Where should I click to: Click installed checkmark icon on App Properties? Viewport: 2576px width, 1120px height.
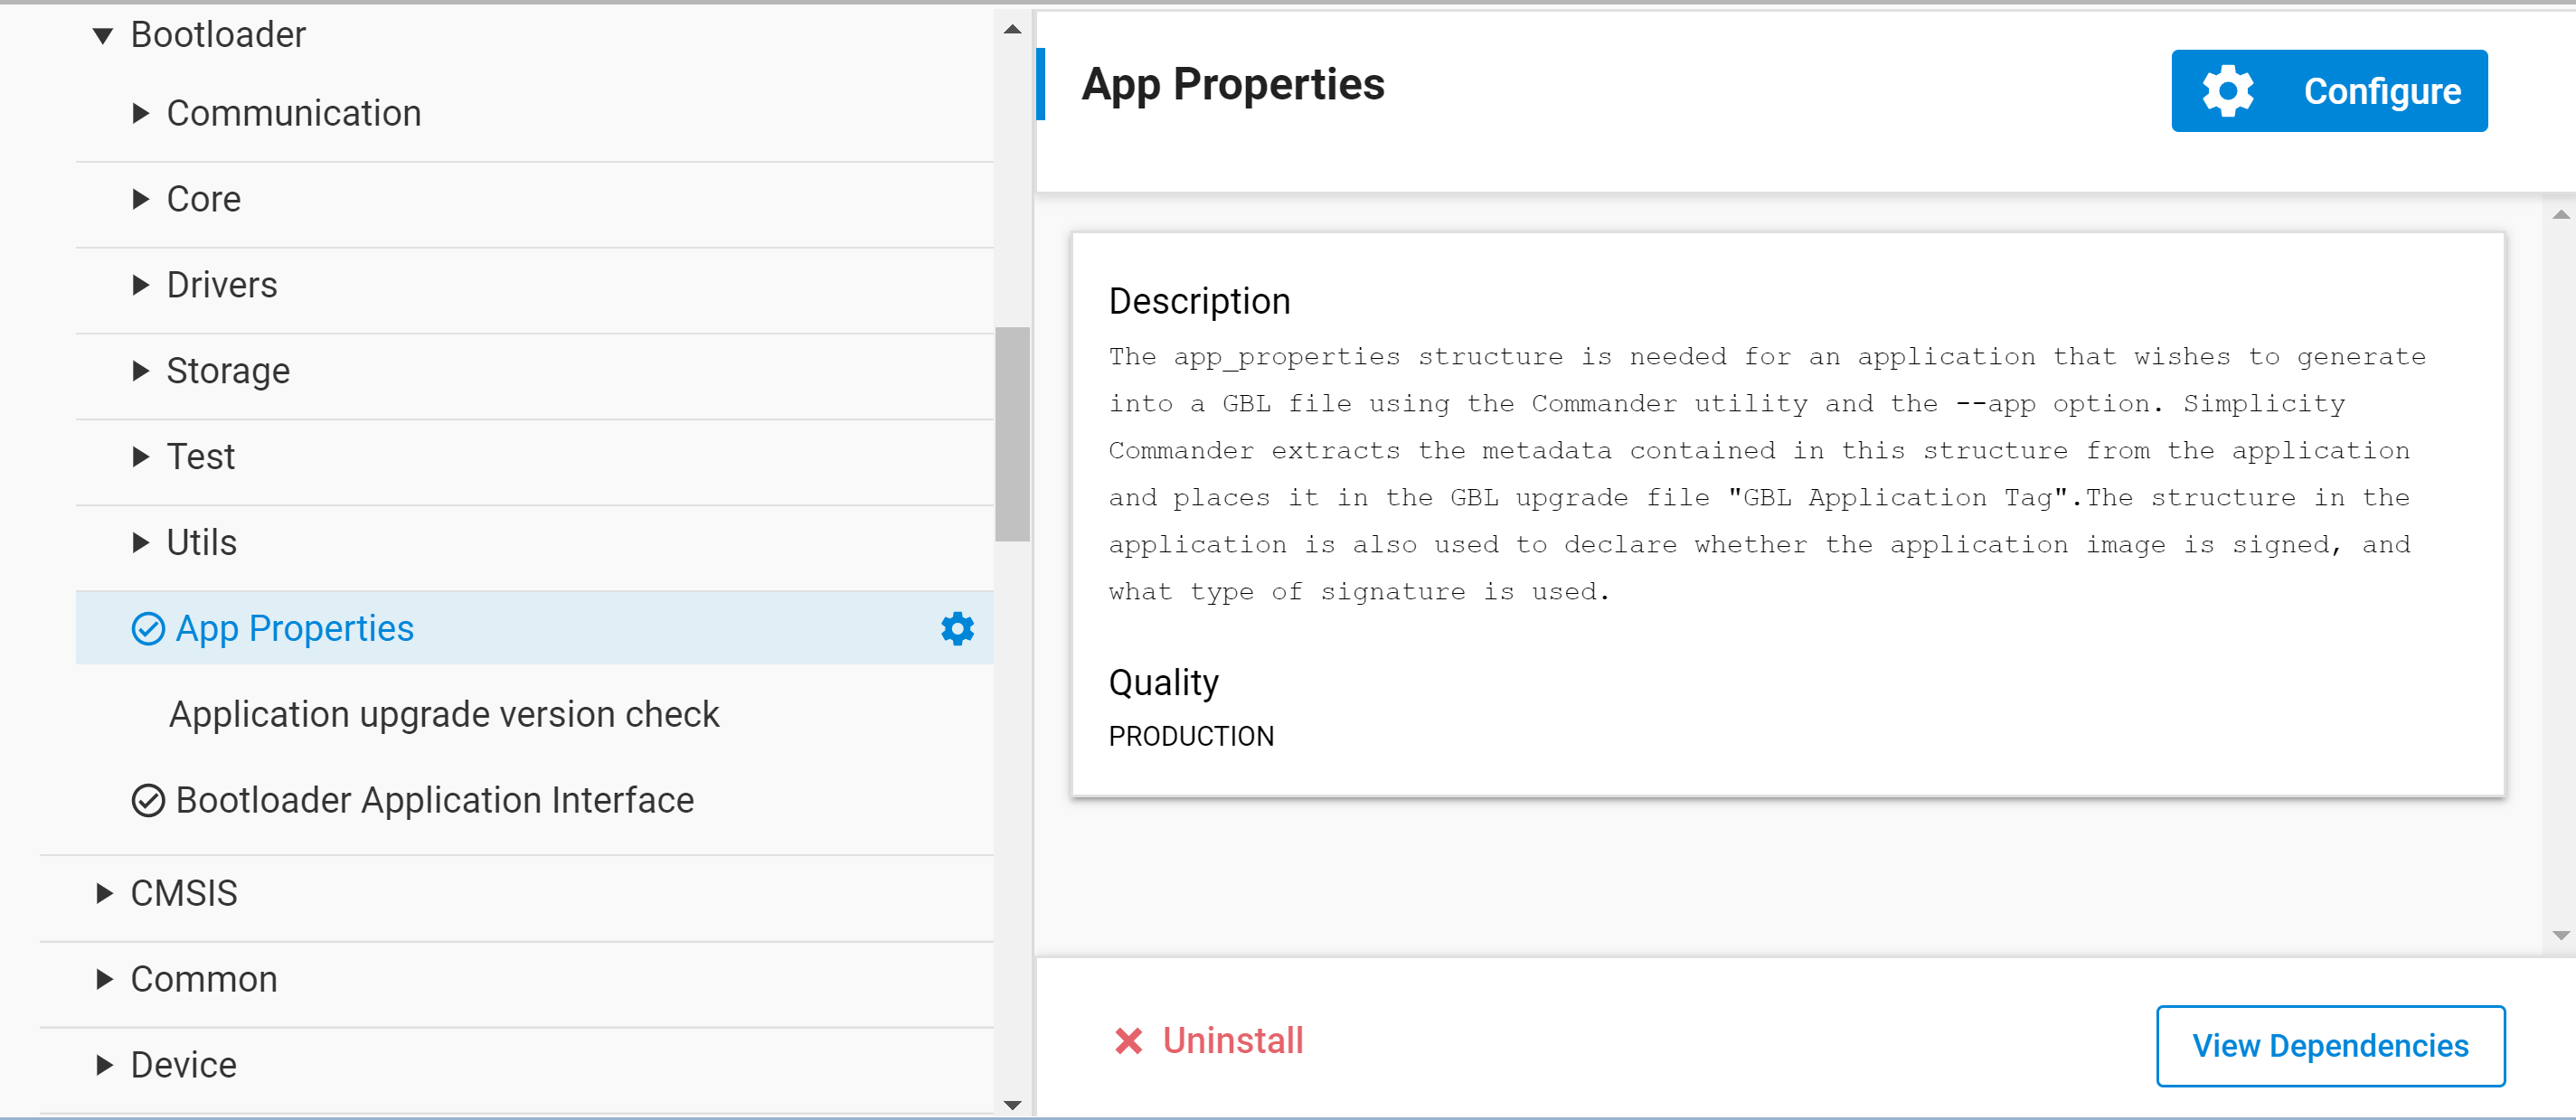point(147,628)
